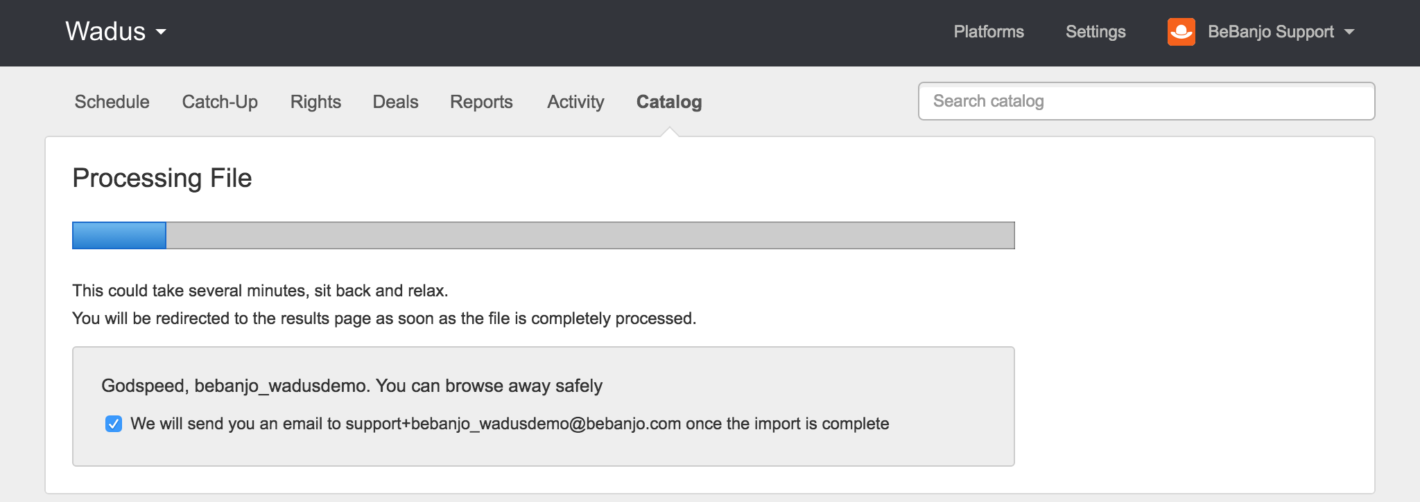The width and height of the screenshot is (1420, 502).
Task: Open the BeBanjo Support account name menu
Action: coord(1270,32)
